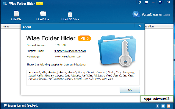Select the Hide USB Drive icon
Screen dimensions: 175x109
click(70, 14)
